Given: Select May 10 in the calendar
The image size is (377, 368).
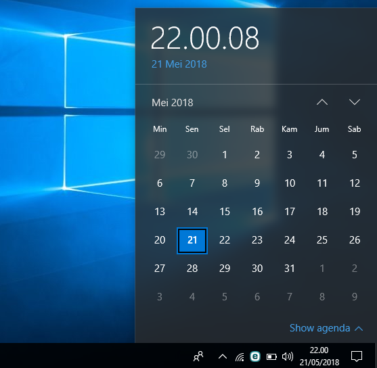Looking at the screenshot, I should [290, 183].
